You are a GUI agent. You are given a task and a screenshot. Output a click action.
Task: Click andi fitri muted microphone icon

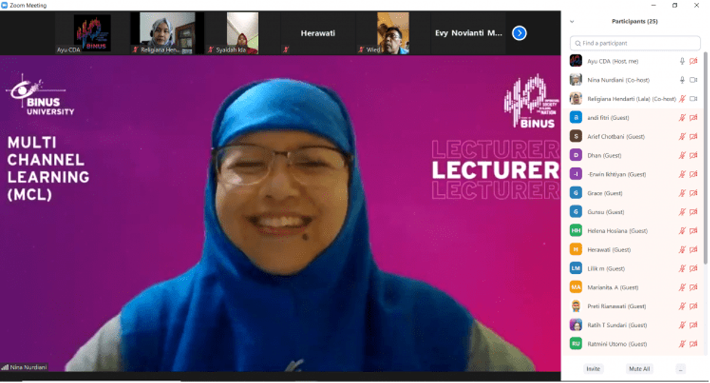(682, 118)
